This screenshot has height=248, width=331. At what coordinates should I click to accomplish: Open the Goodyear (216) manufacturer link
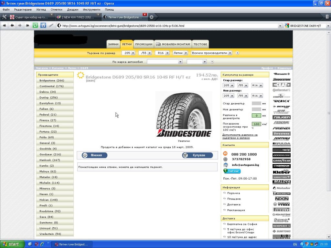click(x=50, y=154)
